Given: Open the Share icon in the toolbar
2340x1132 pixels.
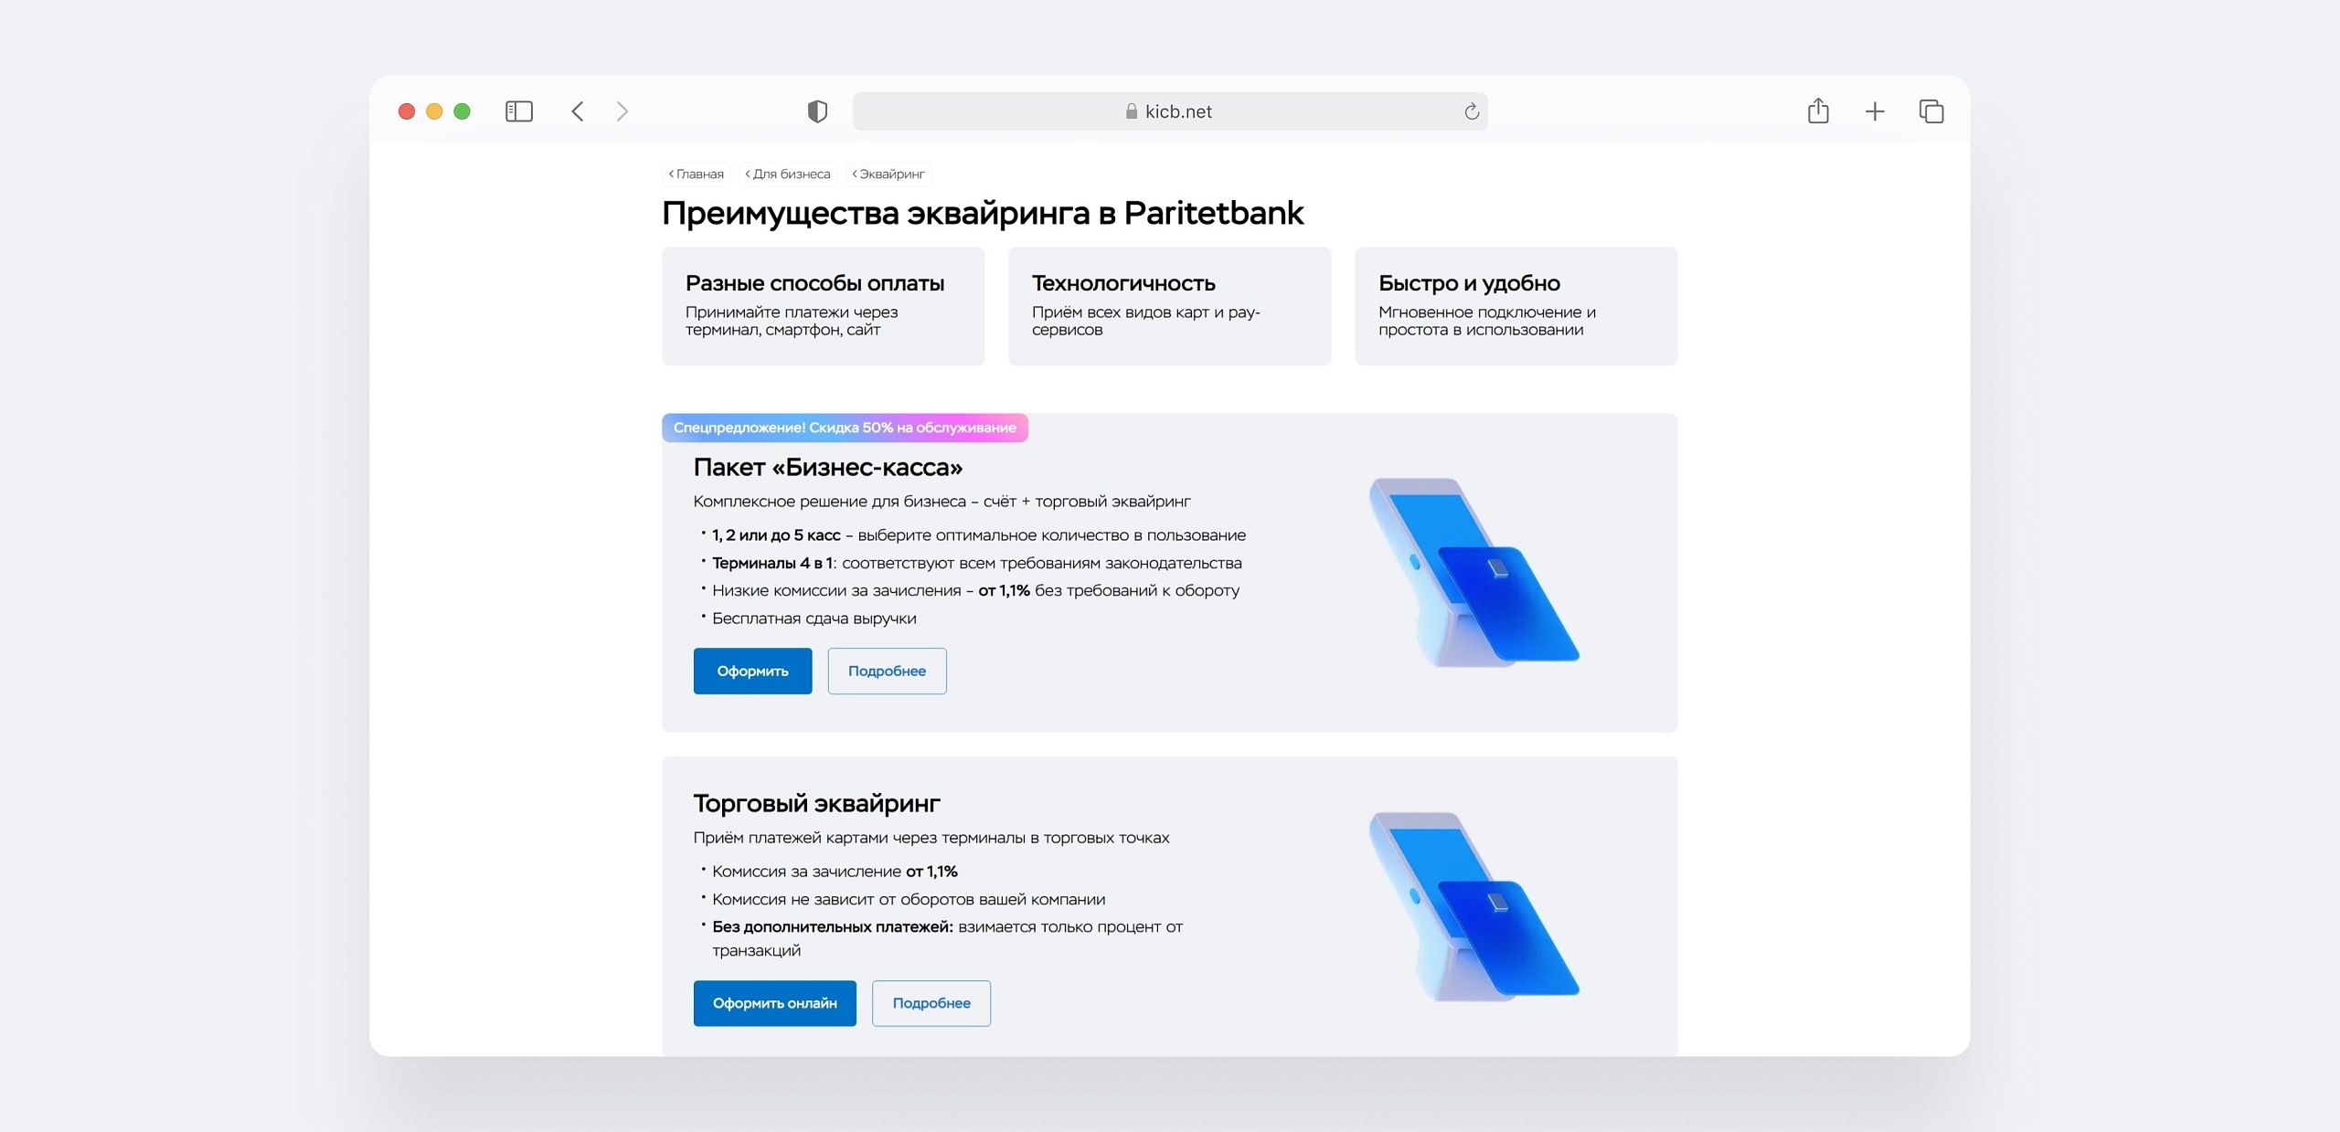Looking at the screenshot, I should coord(1817,111).
